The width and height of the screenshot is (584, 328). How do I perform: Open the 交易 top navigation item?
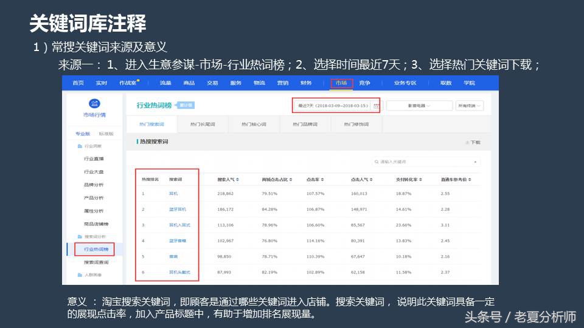212,83
